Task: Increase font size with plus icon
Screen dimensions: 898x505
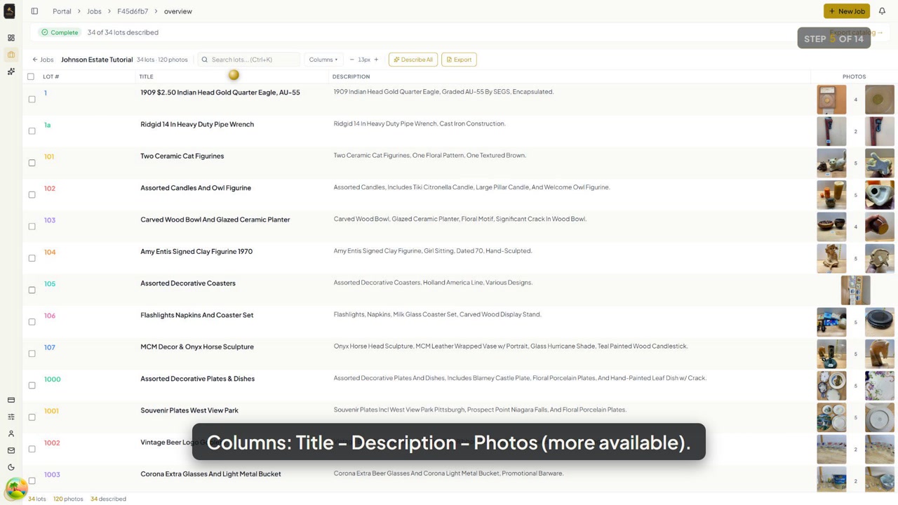Action: 376,60
